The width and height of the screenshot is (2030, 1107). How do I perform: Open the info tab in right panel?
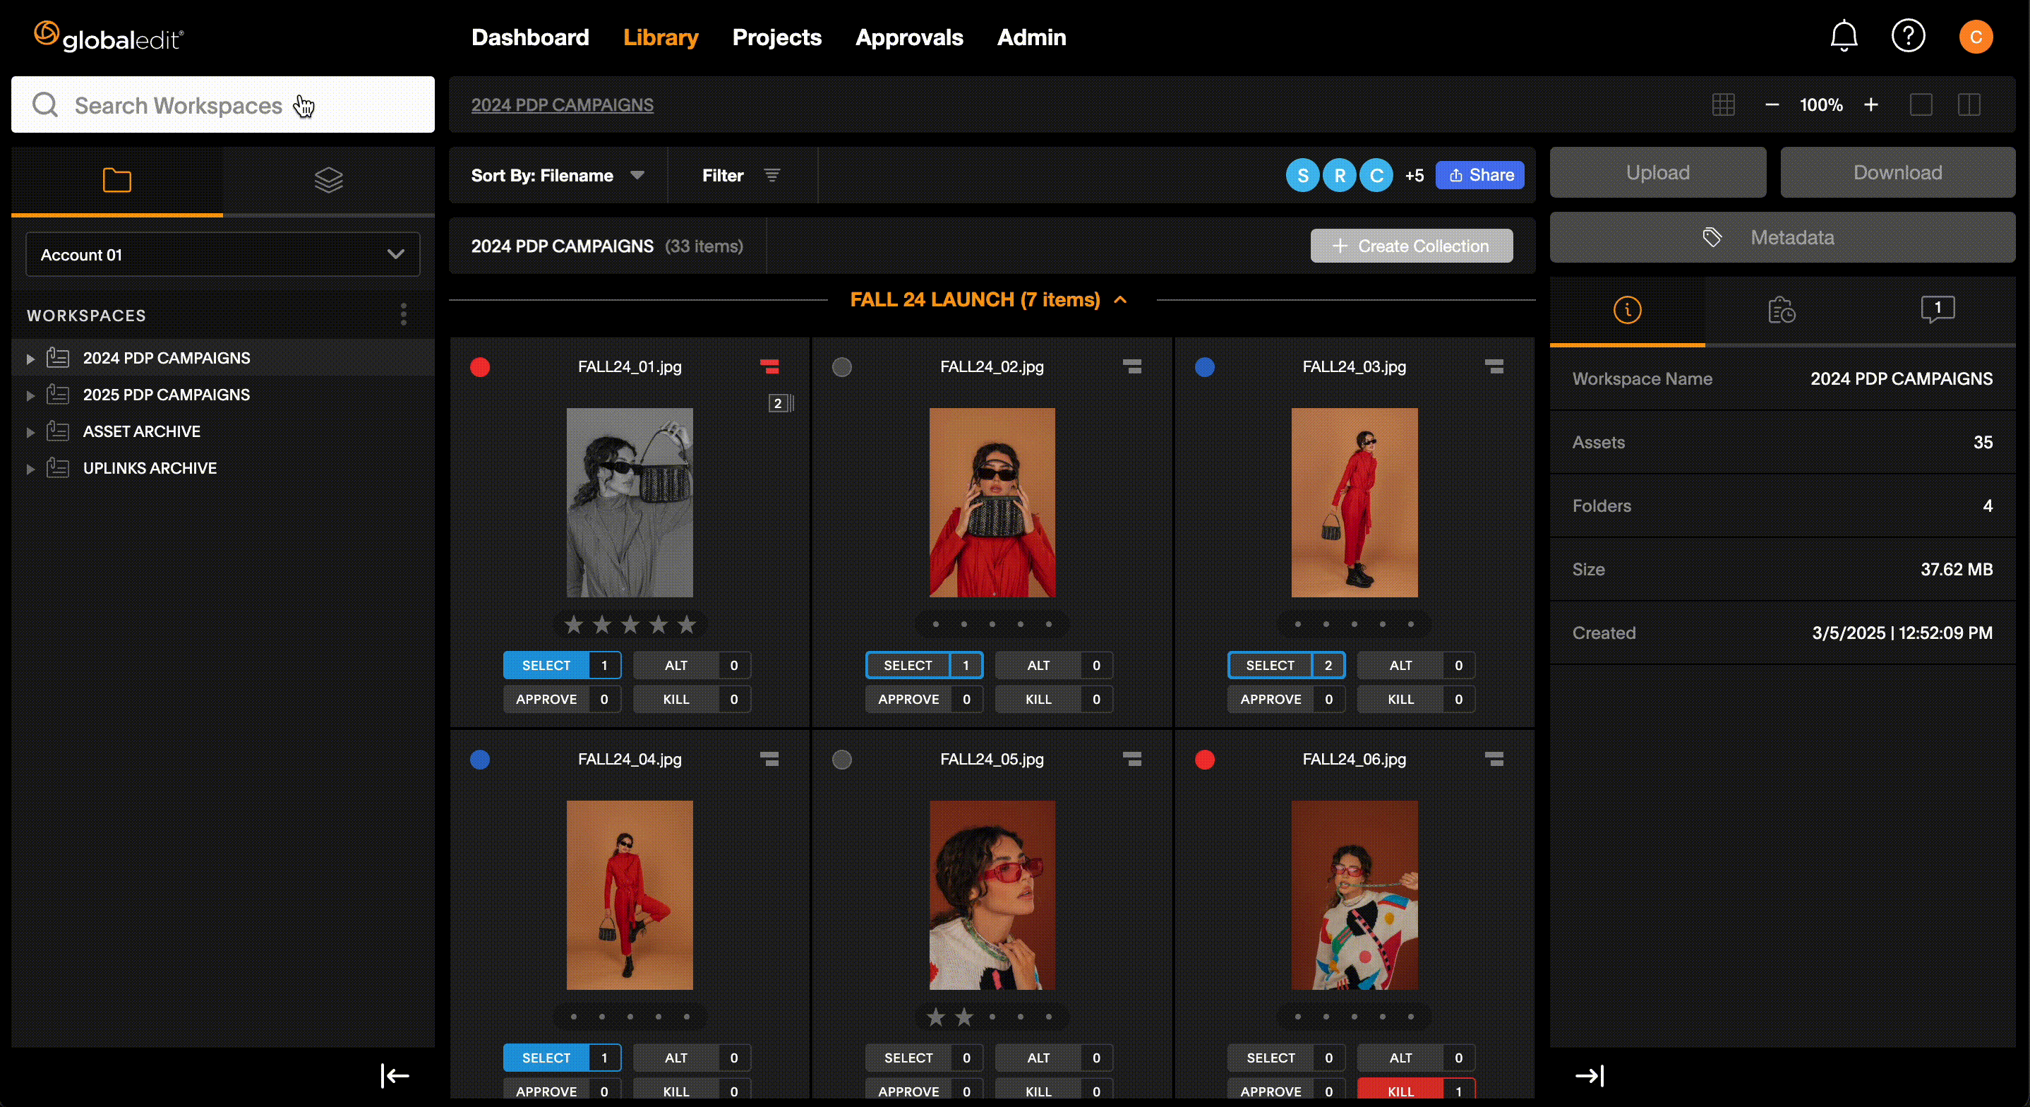pyautogui.click(x=1627, y=310)
